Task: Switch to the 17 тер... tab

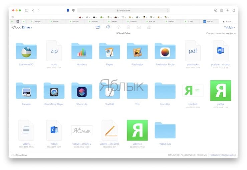Action: (x=190, y=21)
